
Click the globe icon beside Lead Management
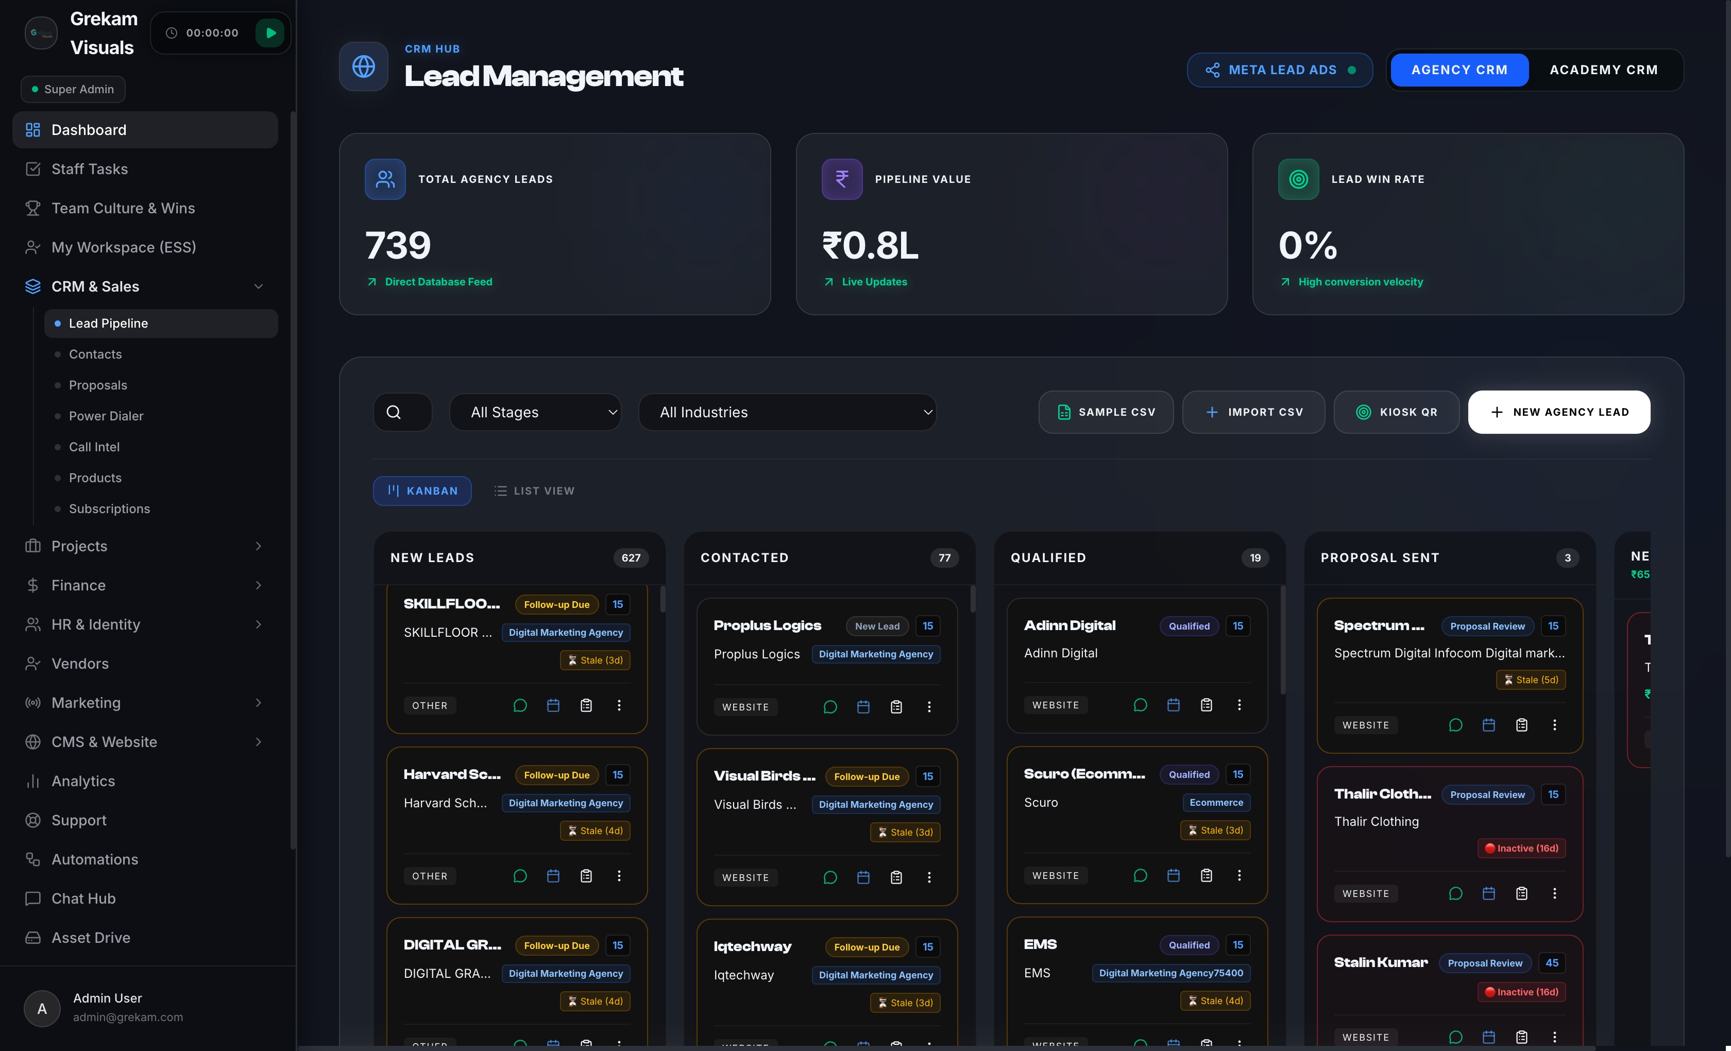[x=363, y=67]
